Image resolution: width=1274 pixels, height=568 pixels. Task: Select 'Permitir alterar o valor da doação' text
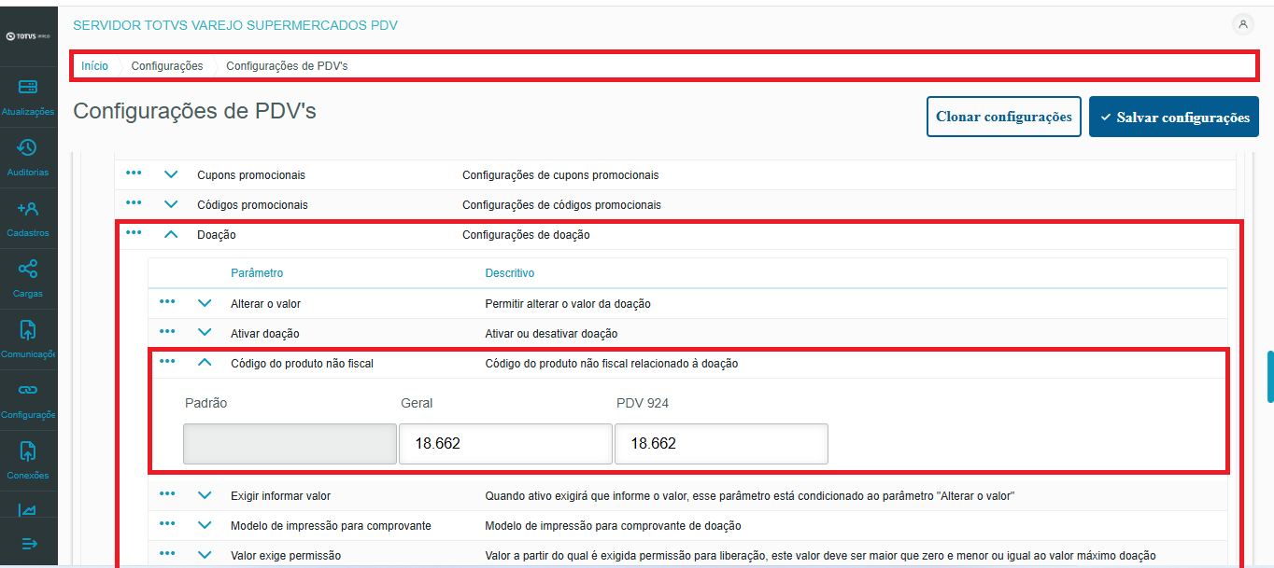(568, 304)
